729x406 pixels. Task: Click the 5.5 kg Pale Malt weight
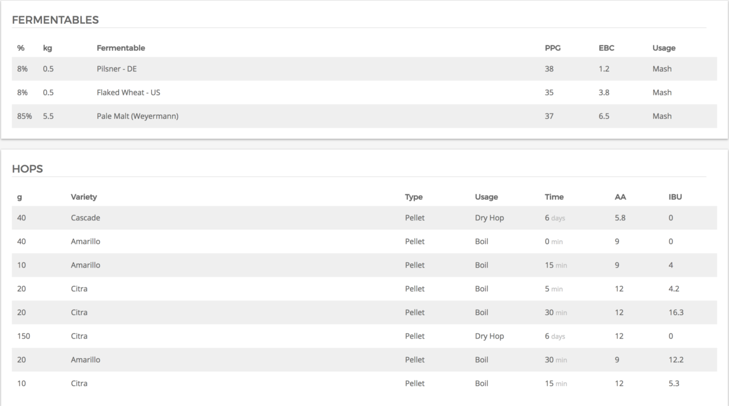click(x=49, y=116)
